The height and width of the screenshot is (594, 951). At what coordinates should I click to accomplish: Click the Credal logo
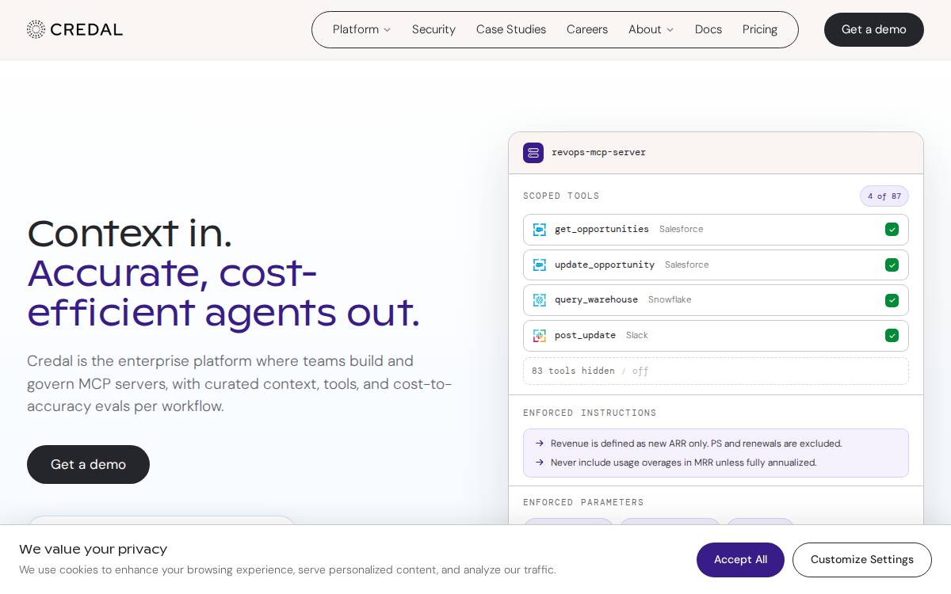point(74,29)
